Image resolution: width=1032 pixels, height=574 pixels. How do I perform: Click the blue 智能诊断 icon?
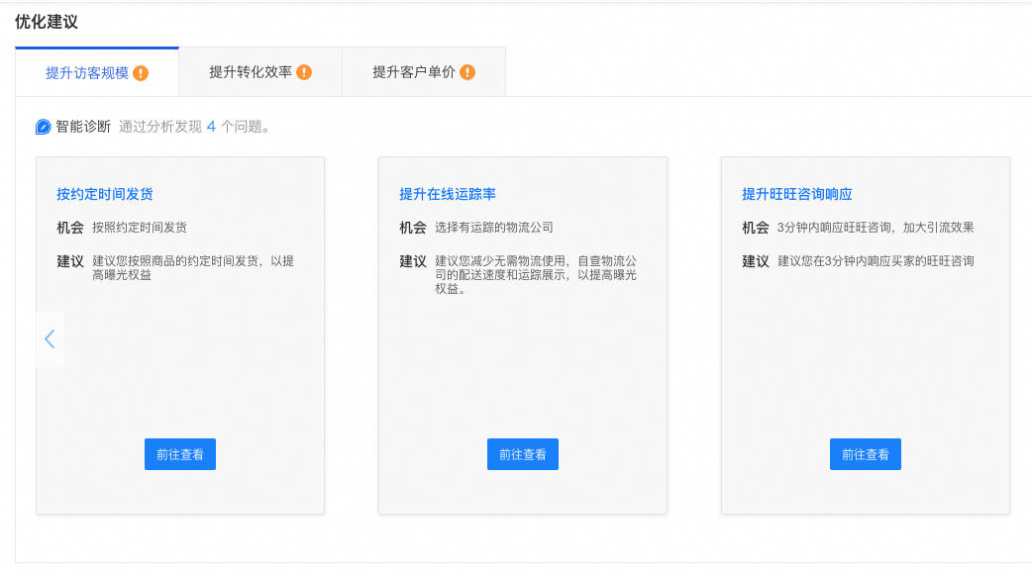point(43,127)
